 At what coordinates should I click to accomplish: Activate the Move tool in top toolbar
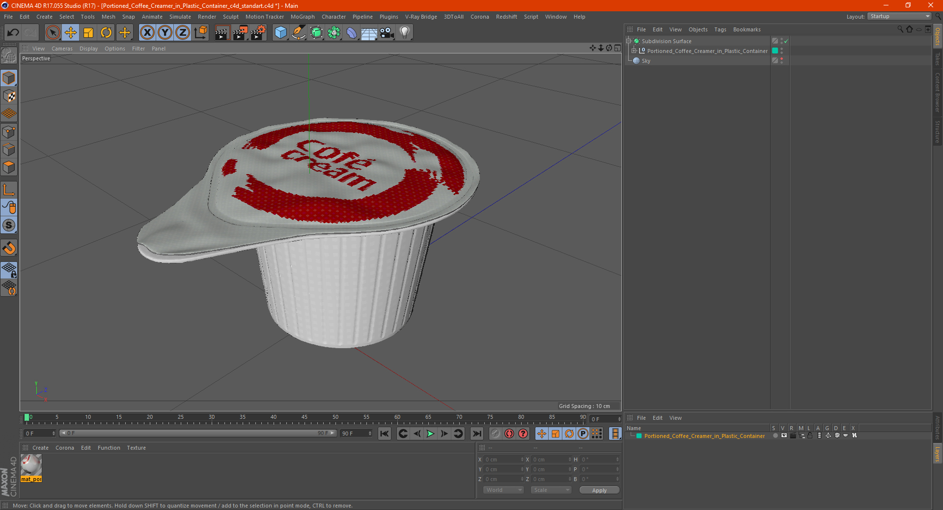pos(71,33)
